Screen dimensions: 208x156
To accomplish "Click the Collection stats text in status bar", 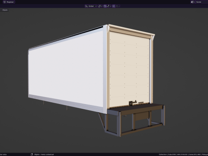I will pyautogui.click(x=183, y=154).
